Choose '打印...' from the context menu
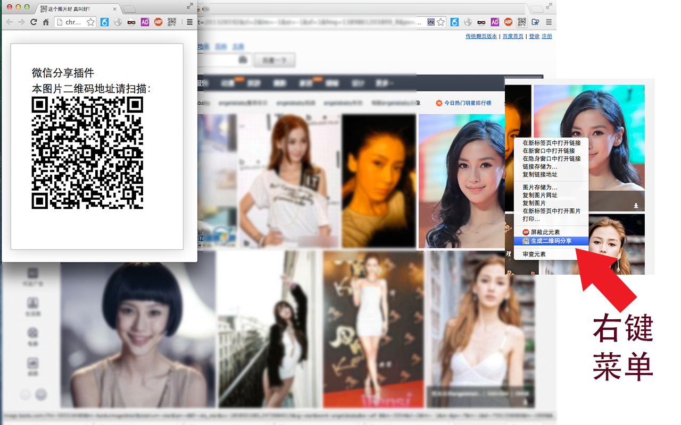The height and width of the screenshot is (425, 681). pos(551,219)
